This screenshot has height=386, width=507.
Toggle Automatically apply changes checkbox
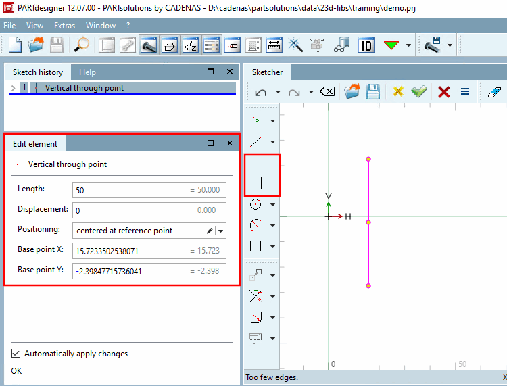pos(16,354)
